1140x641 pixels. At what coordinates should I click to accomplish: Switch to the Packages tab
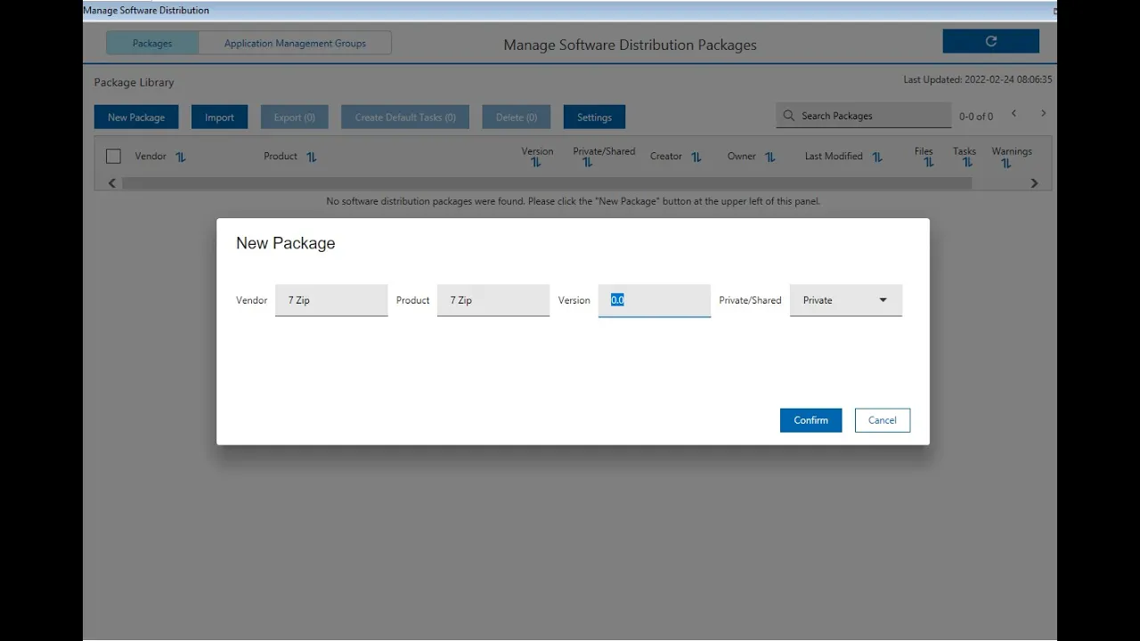click(x=152, y=43)
